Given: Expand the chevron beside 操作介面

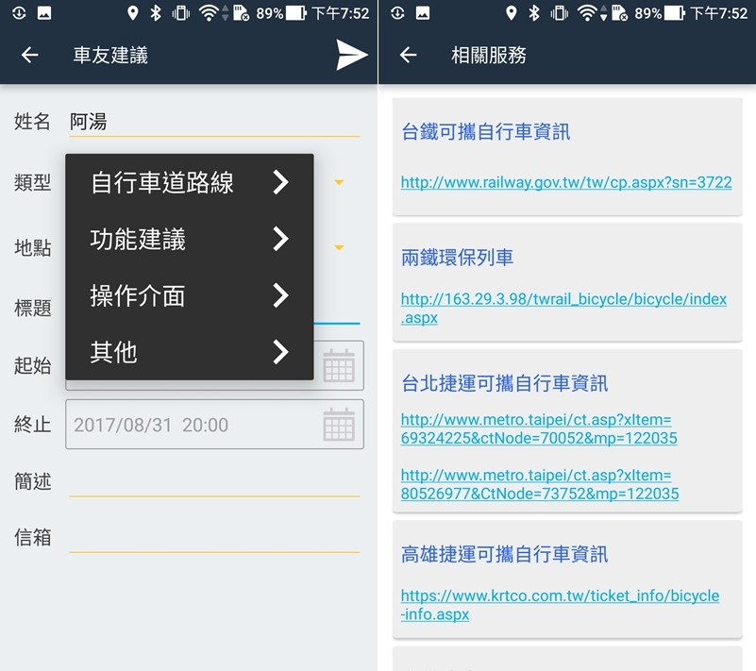Looking at the screenshot, I should coord(280,295).
